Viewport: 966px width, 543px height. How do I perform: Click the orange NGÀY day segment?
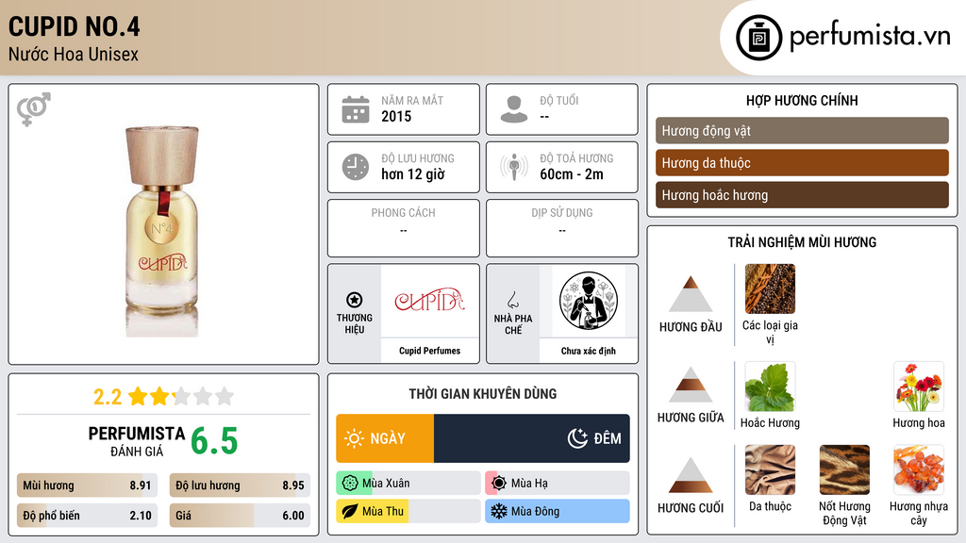385,438
